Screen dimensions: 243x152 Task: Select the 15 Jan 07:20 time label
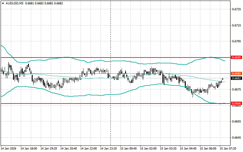(x=228, y=149)
